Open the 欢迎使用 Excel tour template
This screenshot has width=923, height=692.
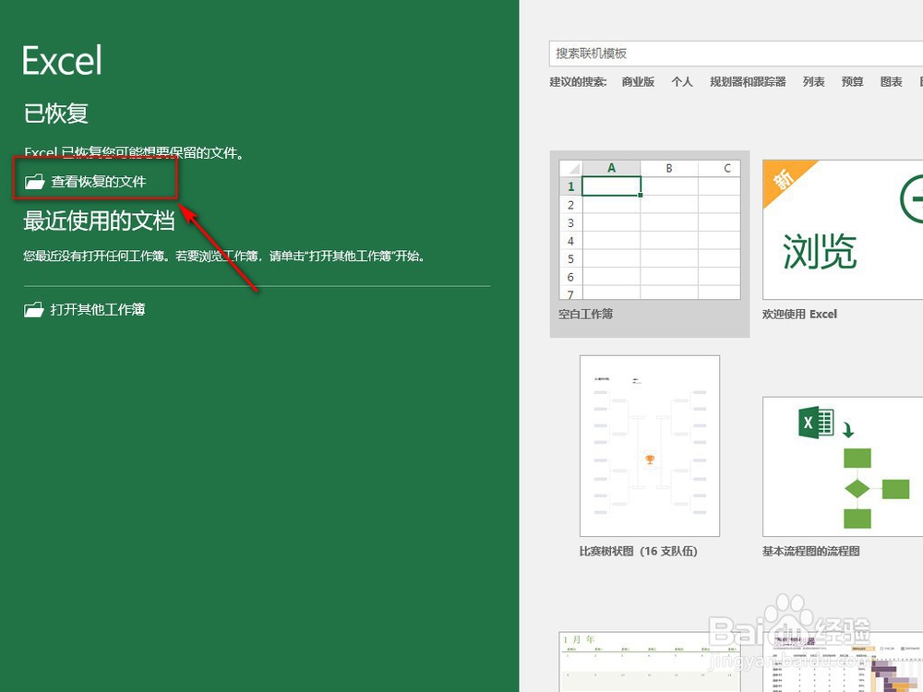tap(843, 230)
